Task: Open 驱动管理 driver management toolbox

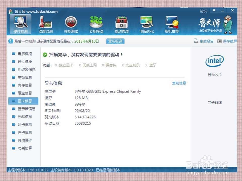Action: [122, 24]
